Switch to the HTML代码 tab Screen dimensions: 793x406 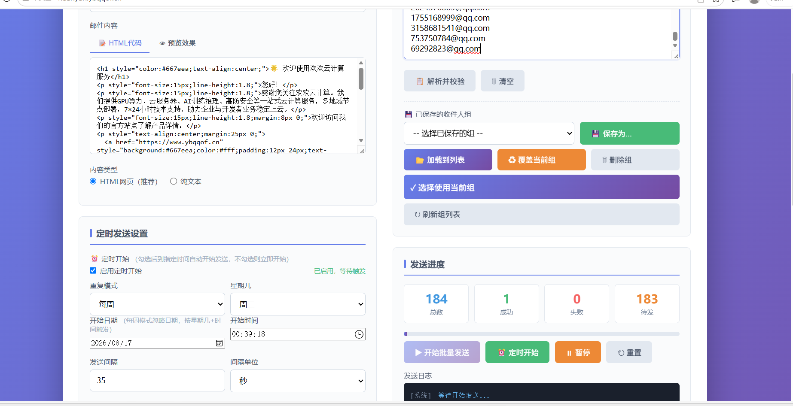coord(120,43)
